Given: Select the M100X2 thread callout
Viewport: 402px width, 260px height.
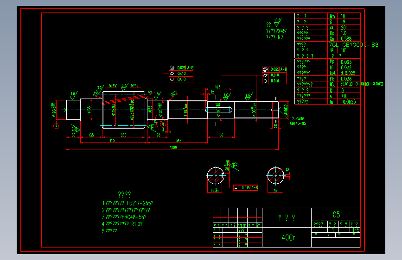Looking at the screenshot, I should click(286, 110).
